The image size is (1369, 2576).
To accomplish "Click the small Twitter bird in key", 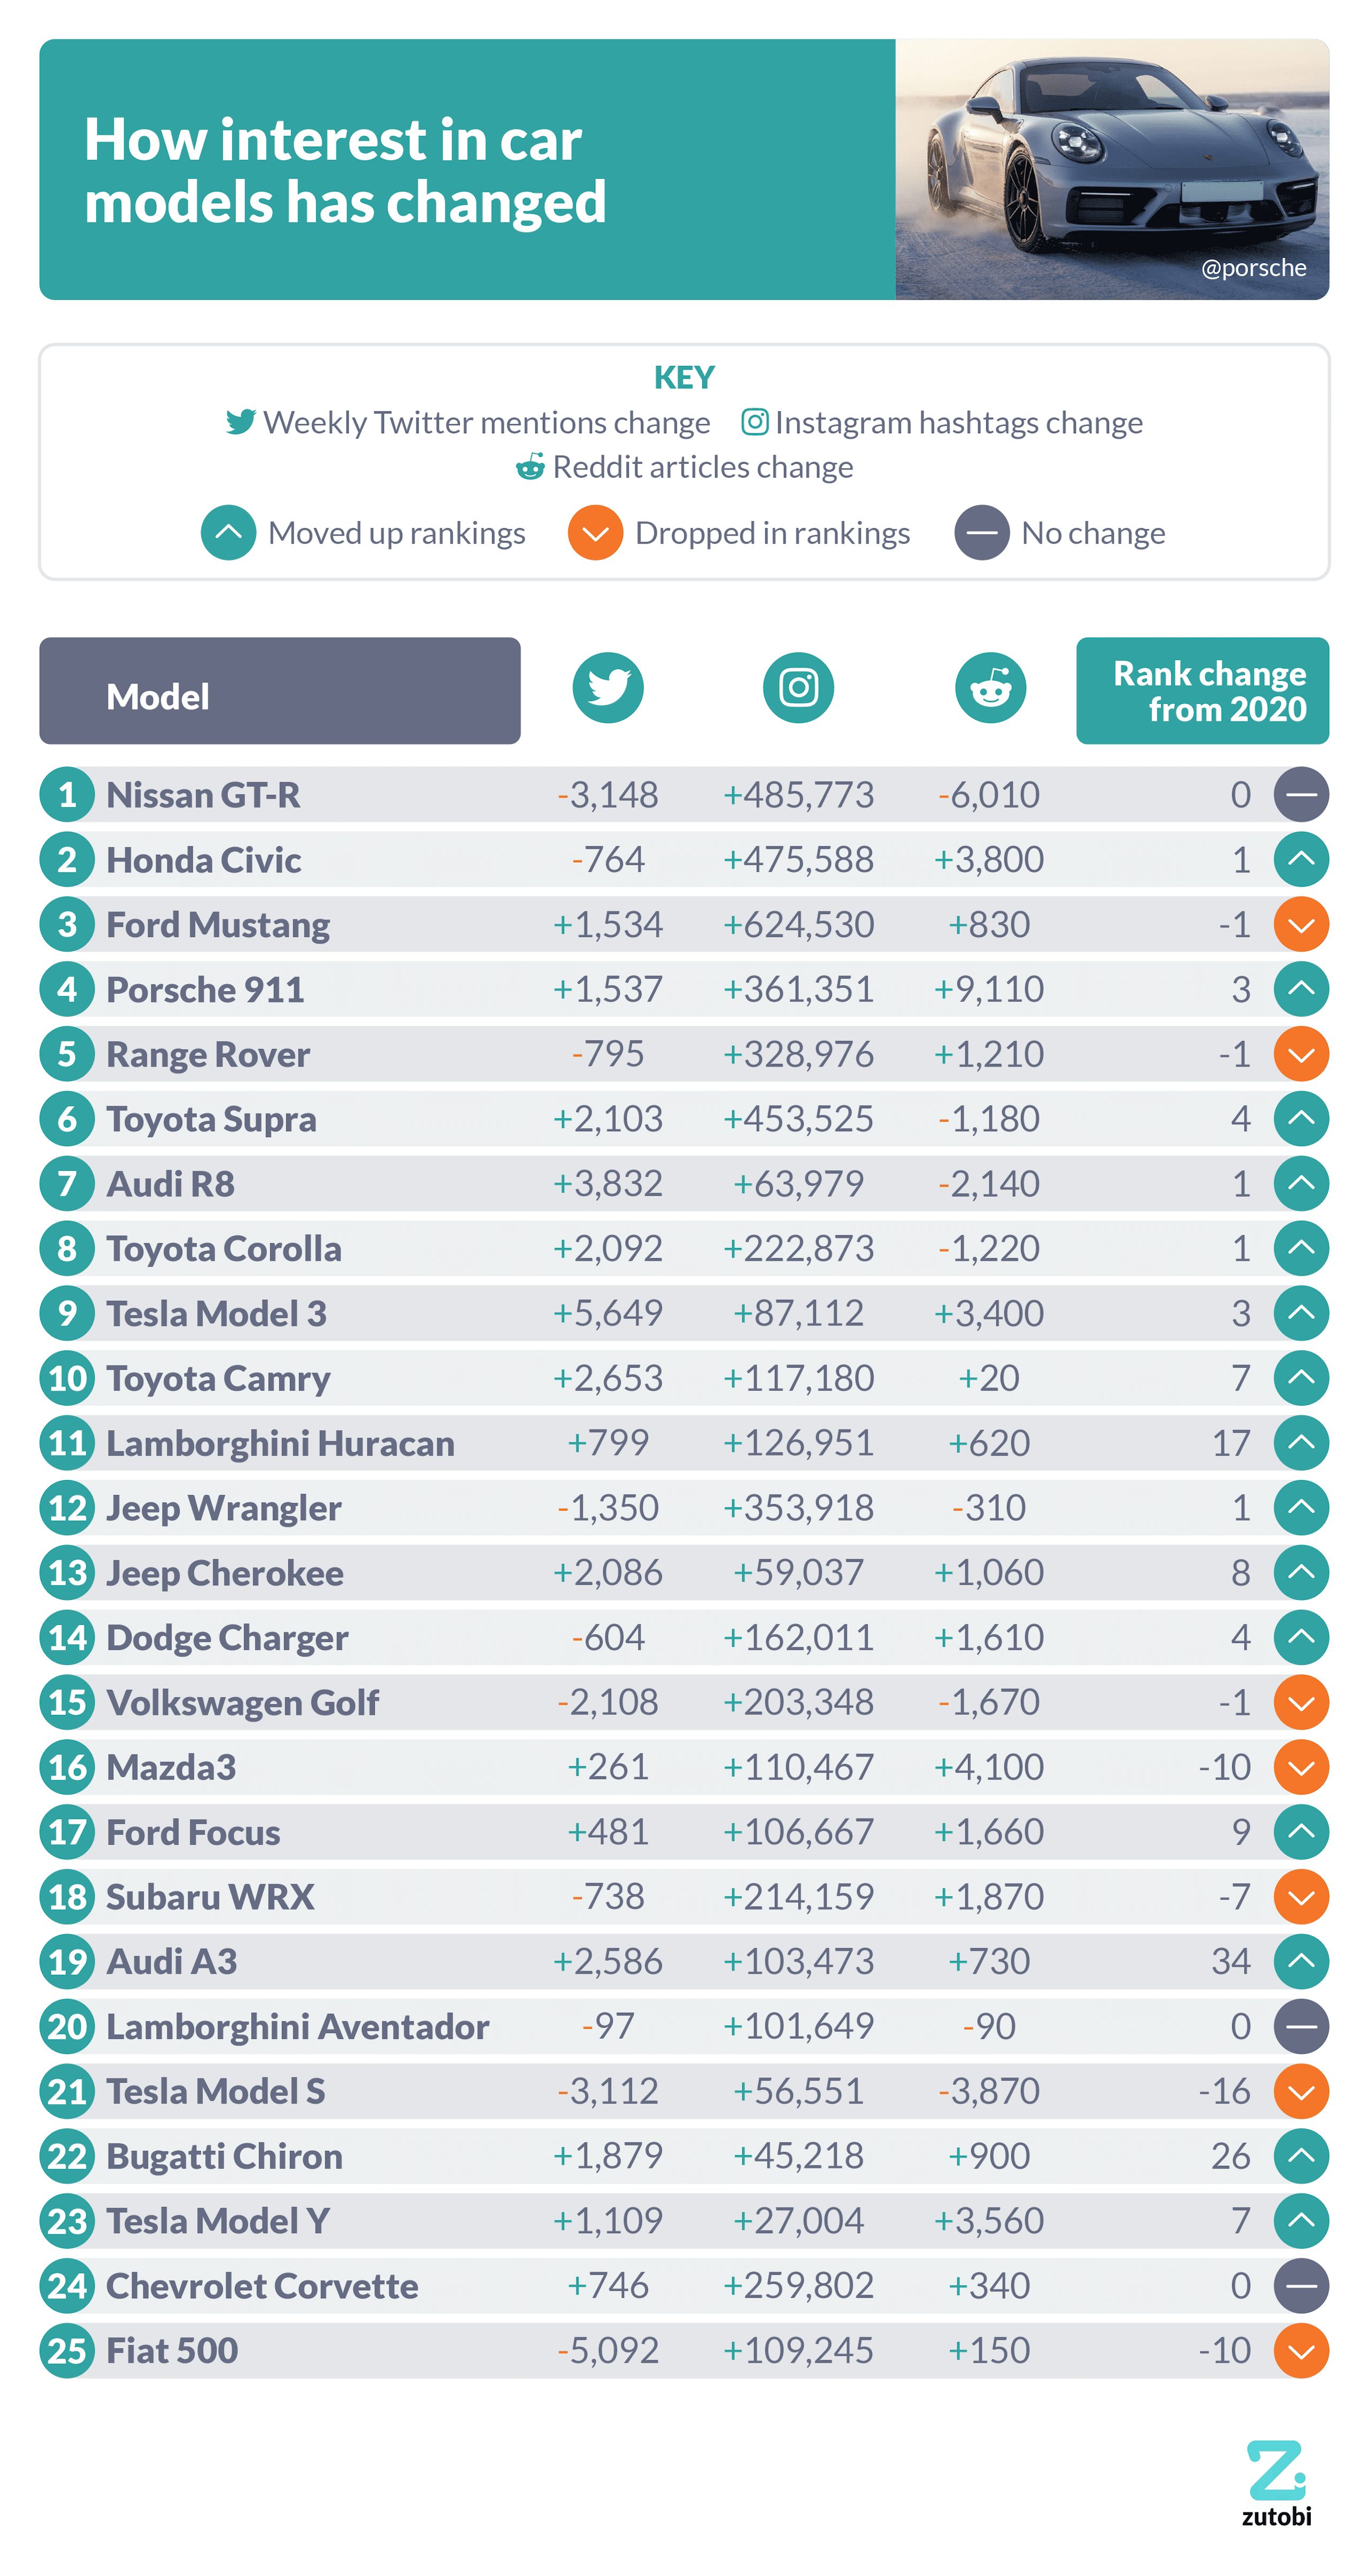I will point(240,422).
